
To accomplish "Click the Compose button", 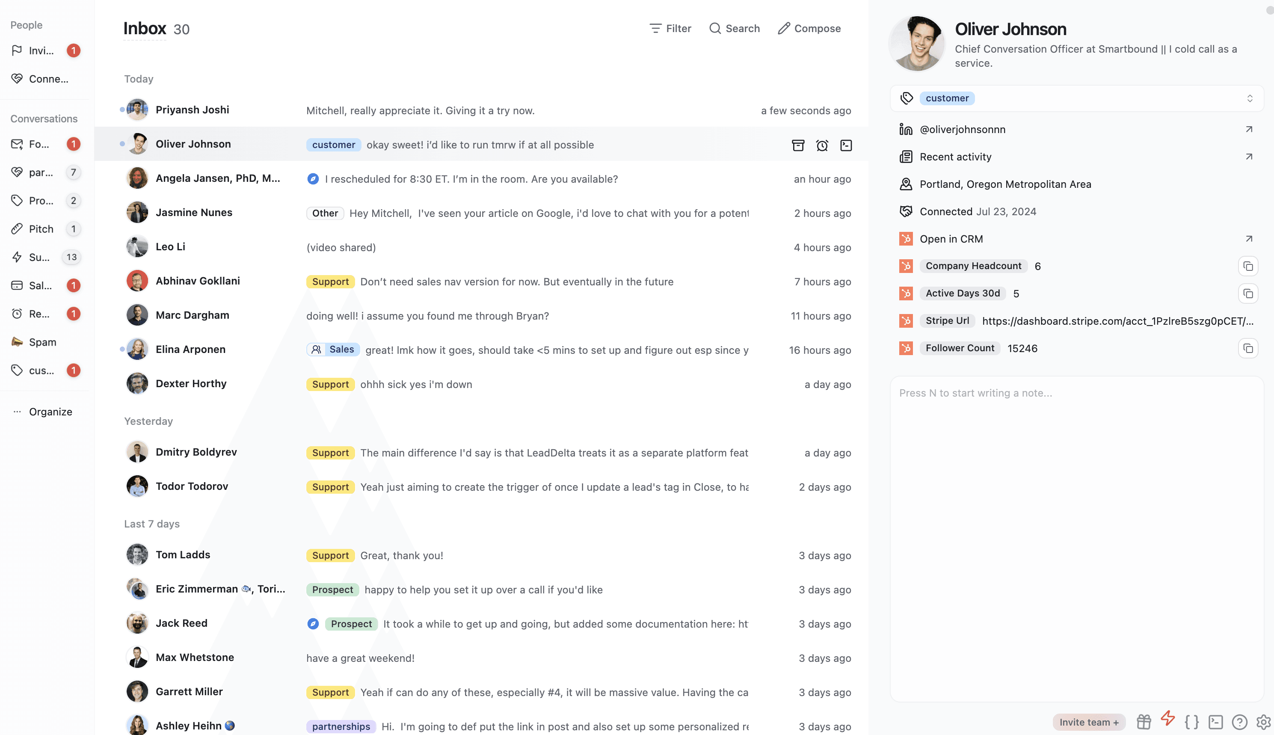I will pyautogui.click(x=809, y=28).
